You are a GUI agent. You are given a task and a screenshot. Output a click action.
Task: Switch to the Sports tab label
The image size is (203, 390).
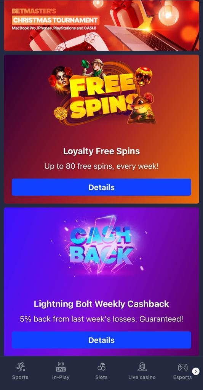pos(20,377)
